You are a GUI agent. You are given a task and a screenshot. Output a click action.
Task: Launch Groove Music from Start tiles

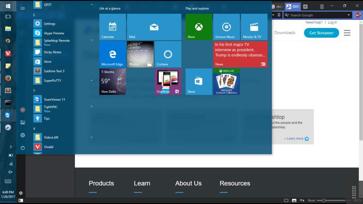pos(227,27)
